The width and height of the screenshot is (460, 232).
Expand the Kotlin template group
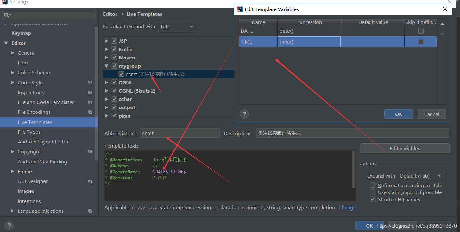(x=106, y=49)
